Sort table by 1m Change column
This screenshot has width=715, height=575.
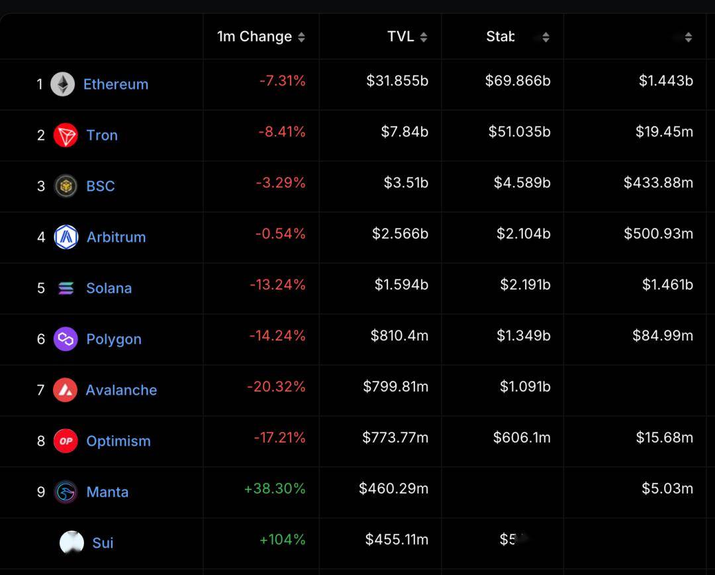[301, 37]
